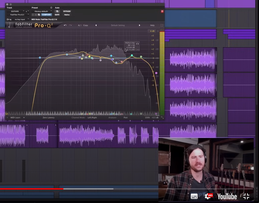The image size is (259, 203).
Task: Toggle the plug-in BYPASS button
Action: [67, 11]
